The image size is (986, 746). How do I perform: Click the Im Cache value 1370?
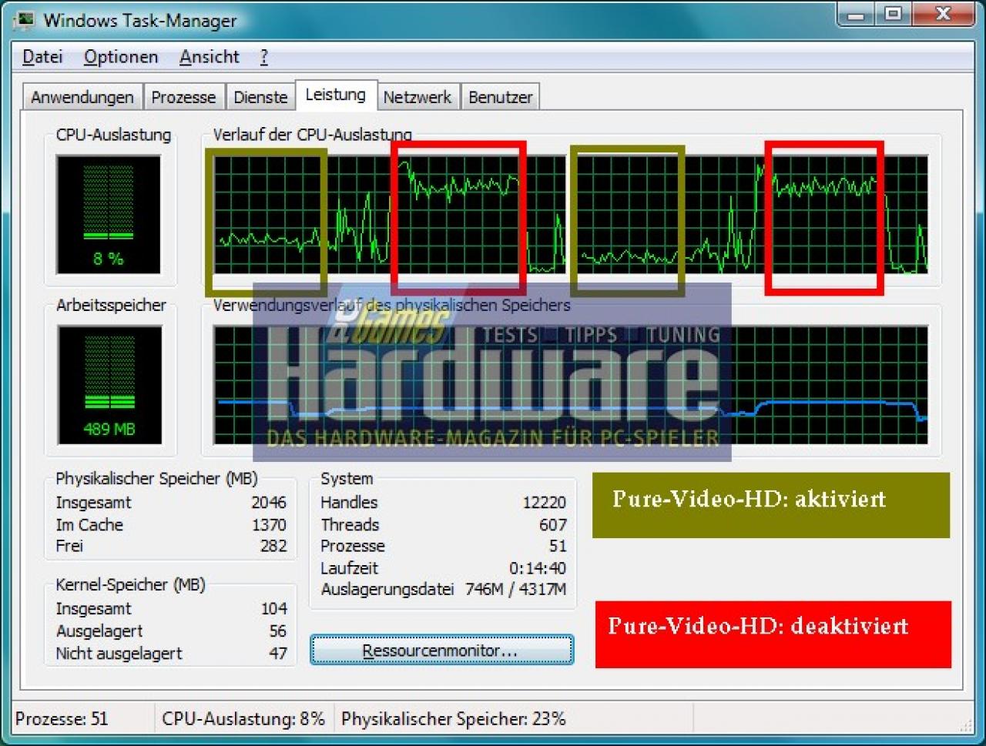pos(269,525)
